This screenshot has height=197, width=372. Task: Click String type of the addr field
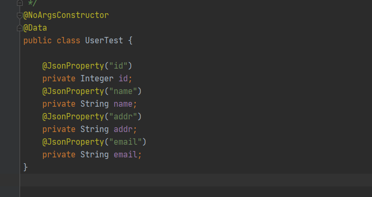click(95, 129)
